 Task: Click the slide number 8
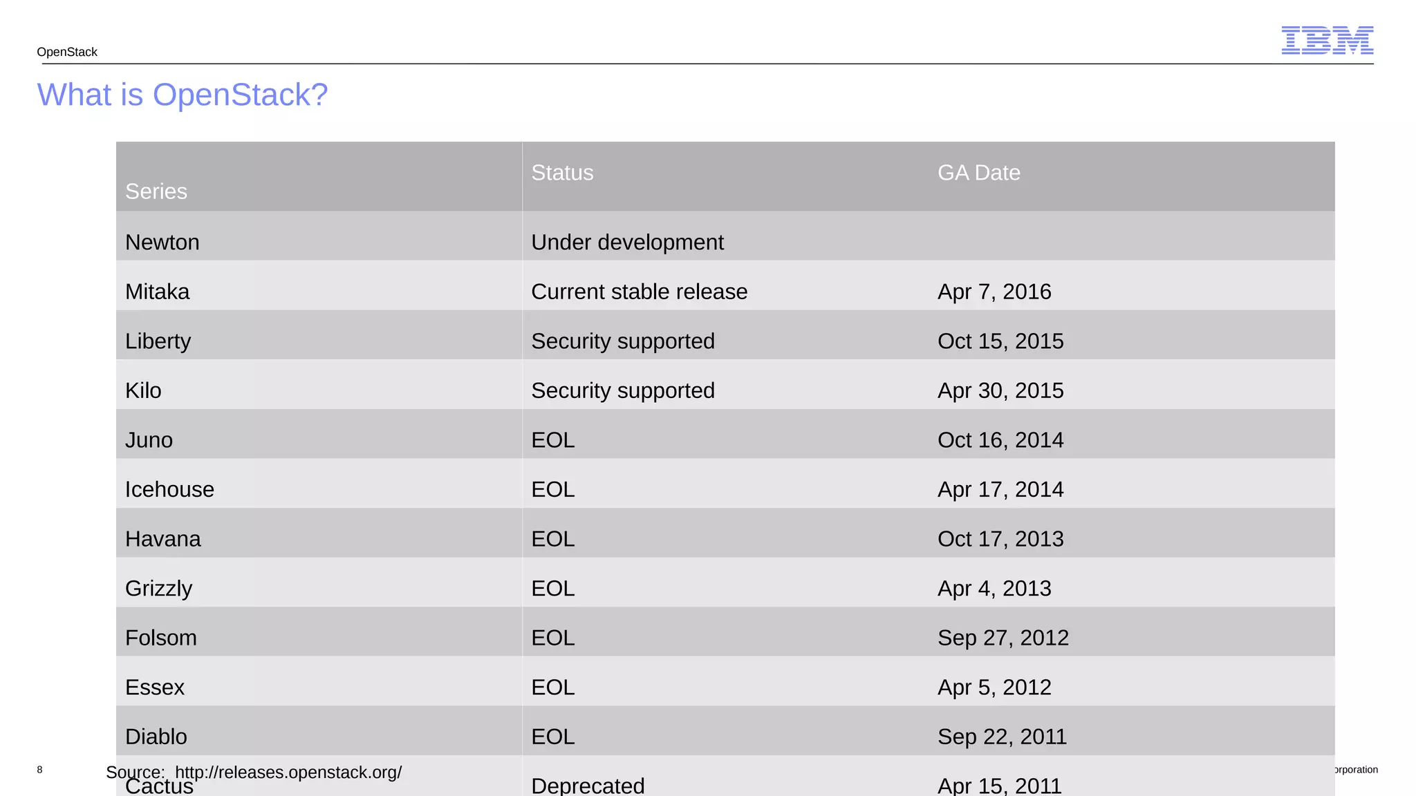[39, 770]
